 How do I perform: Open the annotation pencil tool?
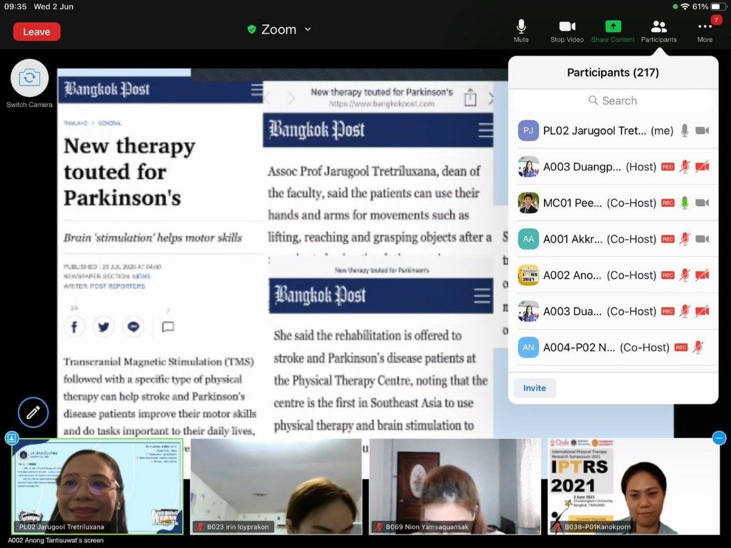point(33,412)
